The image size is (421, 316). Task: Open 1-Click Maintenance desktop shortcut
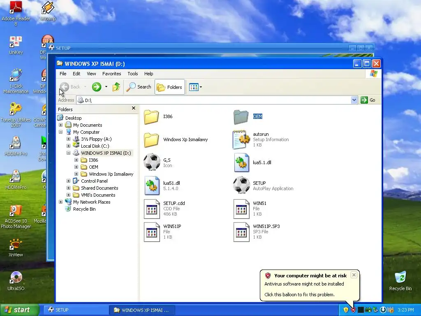(16, 81)
